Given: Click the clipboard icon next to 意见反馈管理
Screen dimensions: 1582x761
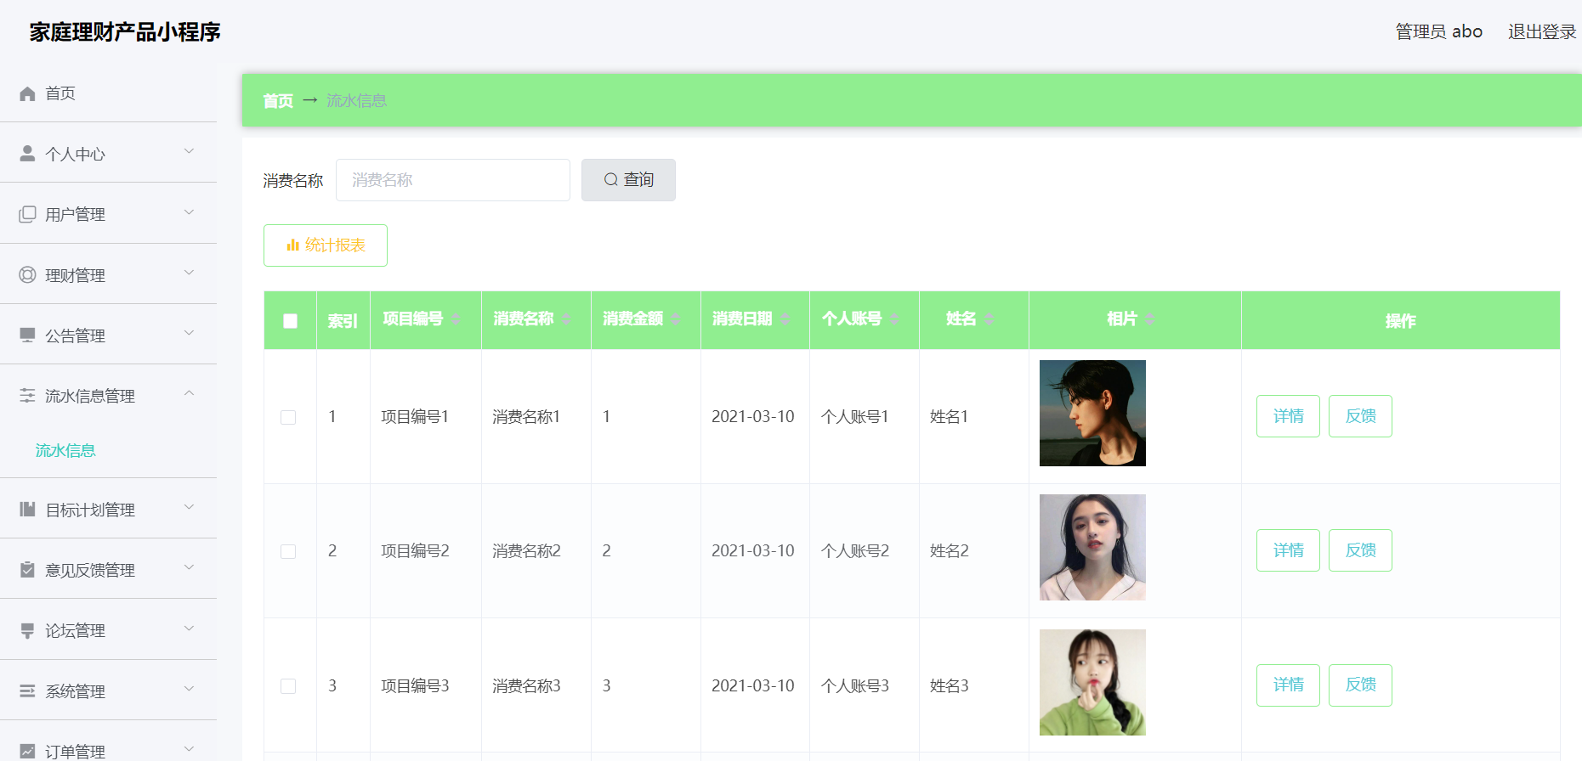Looking at the screenshot, I should (x=27, y=570).
